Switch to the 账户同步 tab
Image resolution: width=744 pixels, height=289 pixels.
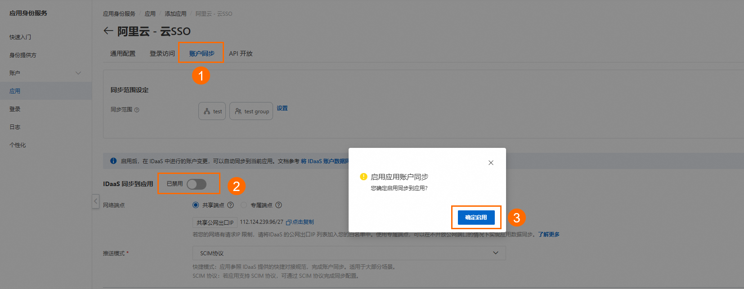point(202,53)
